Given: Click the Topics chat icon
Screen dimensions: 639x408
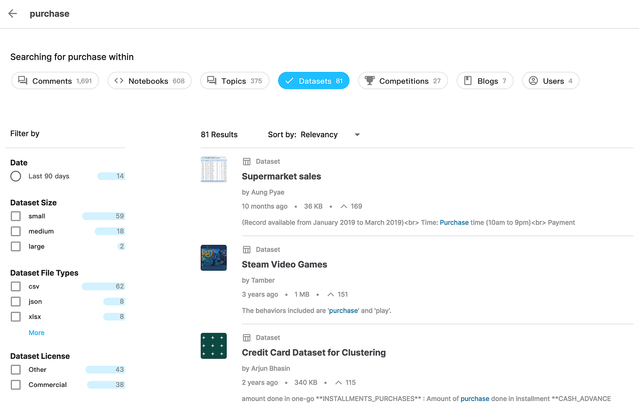Looking at the screenshot, I should pyautogui.click(x=212, y=81).
